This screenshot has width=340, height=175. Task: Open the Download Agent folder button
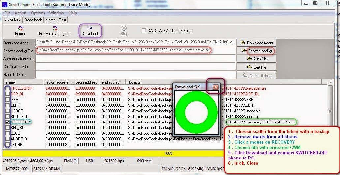tap(256, 43)
